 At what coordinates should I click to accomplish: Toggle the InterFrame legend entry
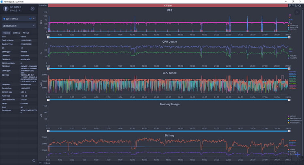coord(293,29)
